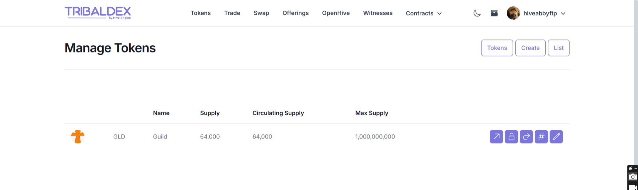The height and width of the screenshot is (190, 638).
Task: Open the Trade menu item
Action: tap(232, 13)
